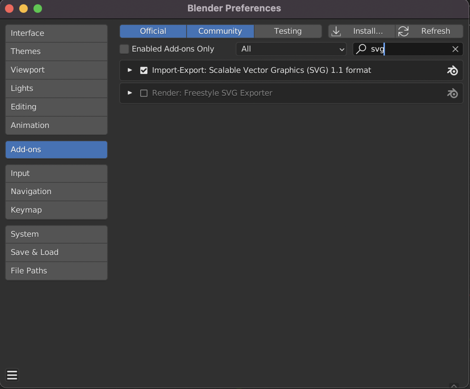Click the Blender logo on Freestyle SVG Exporter row
Image resolution: width=470 pixels, height=389 pixels.
click(x=452, y=93)
